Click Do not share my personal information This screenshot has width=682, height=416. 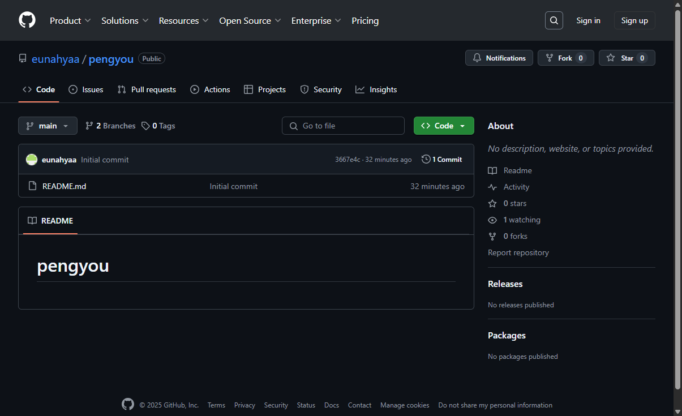coord(495,405)
